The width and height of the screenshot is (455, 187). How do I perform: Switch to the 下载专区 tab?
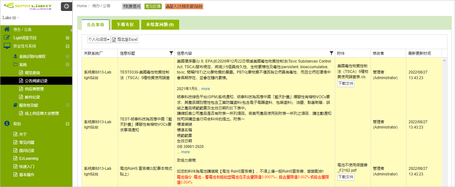125,25
